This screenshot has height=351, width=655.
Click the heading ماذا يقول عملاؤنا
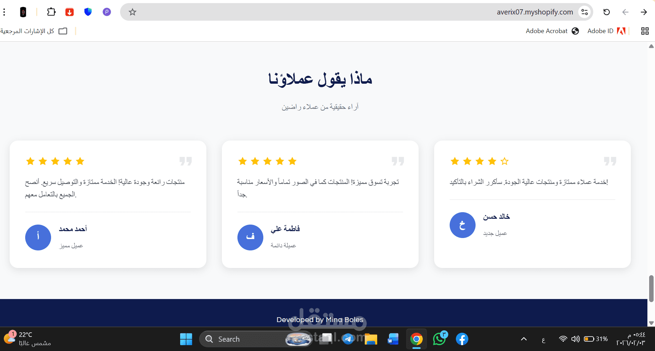pyautogui.click(x=320, y=79)
